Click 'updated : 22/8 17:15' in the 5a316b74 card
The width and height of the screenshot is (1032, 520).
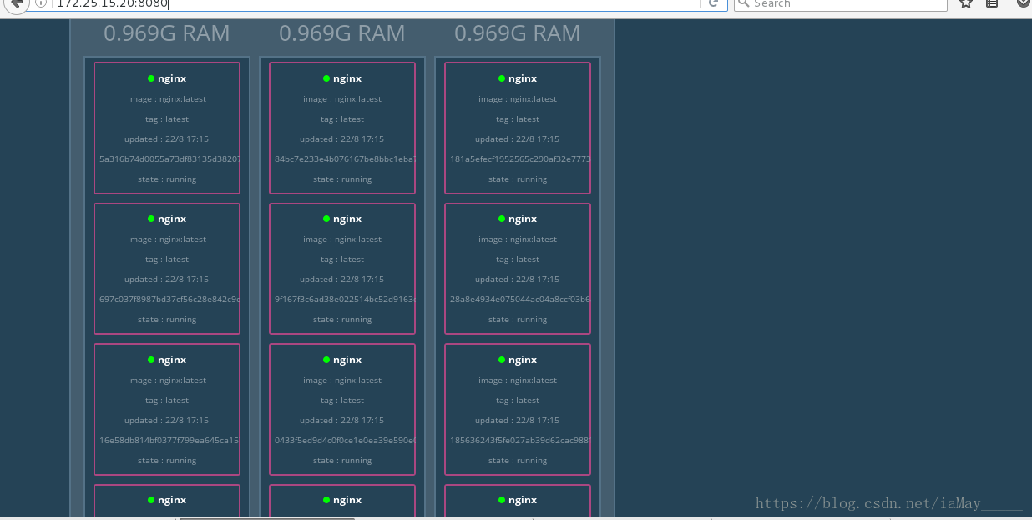167,139
